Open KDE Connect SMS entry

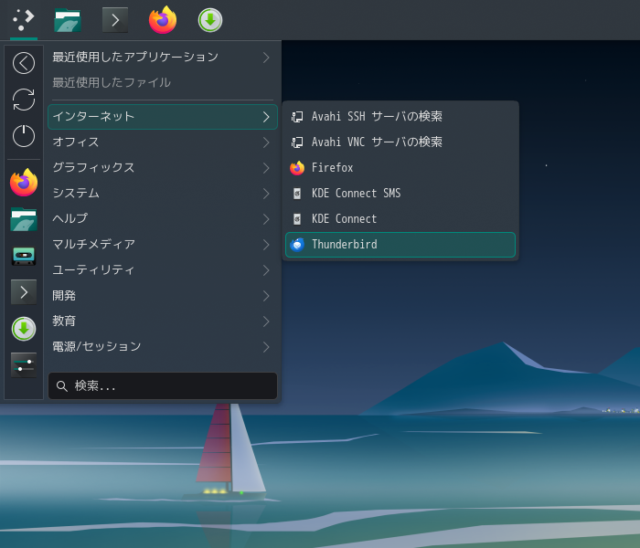point(400,194)
